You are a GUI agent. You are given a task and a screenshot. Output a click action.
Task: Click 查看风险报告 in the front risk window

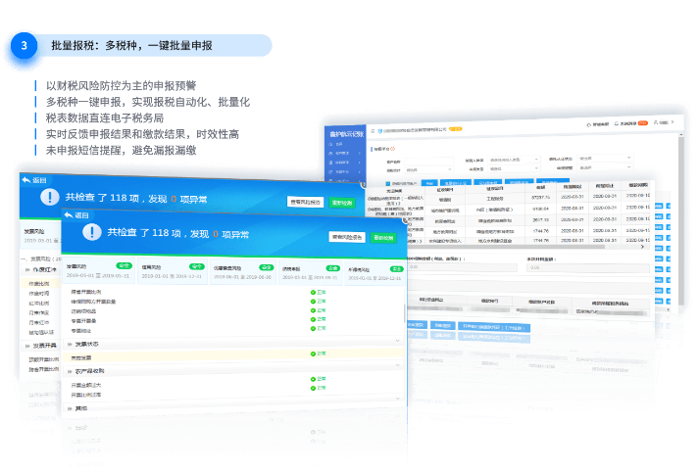point(347,237)
